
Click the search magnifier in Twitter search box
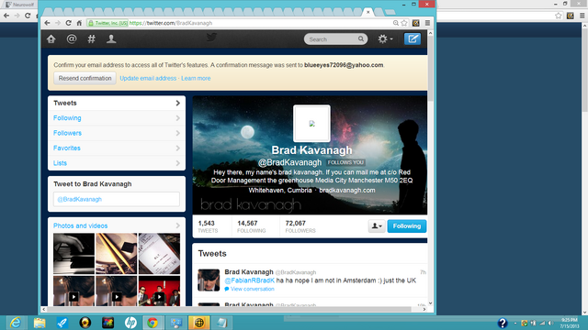(361, 38)
